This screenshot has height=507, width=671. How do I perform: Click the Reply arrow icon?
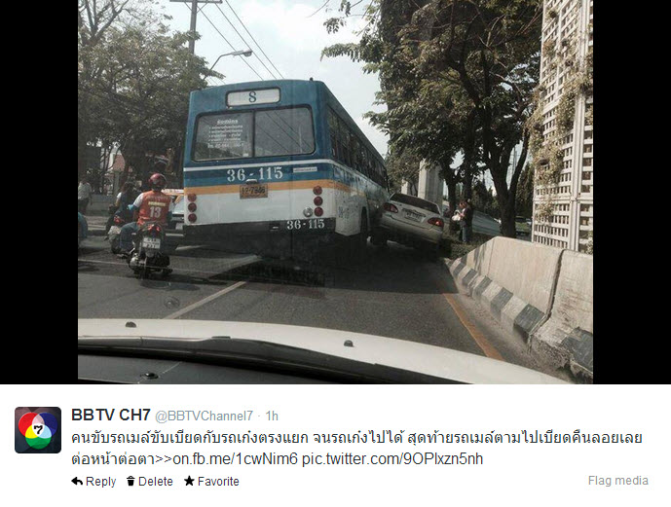point(77,481)
